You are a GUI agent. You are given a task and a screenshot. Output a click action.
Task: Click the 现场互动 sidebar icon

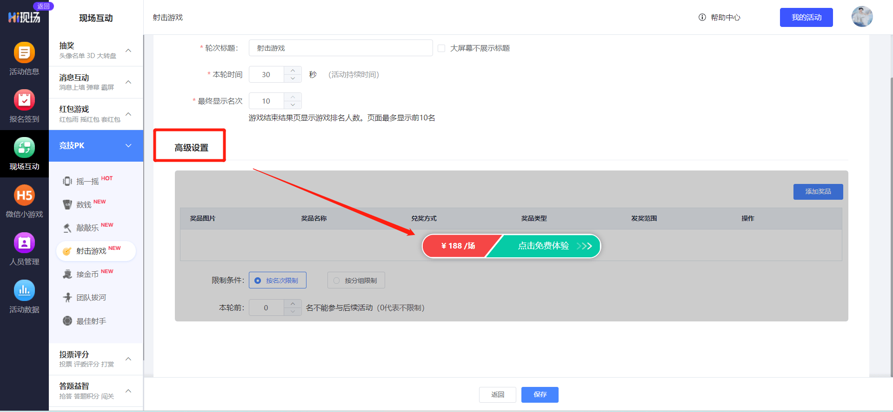point(24,148)
